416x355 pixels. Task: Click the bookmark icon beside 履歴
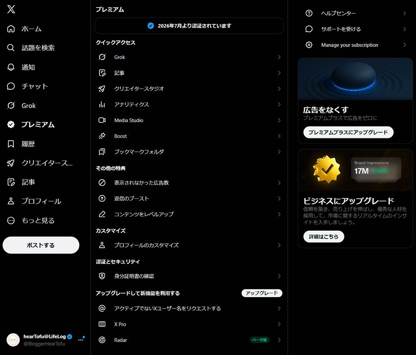pos(11,144)
